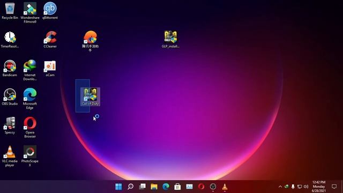Open the Recycle Bin desktop icon
The width and height of the screenshot is (343, 193).
point(10,11)
